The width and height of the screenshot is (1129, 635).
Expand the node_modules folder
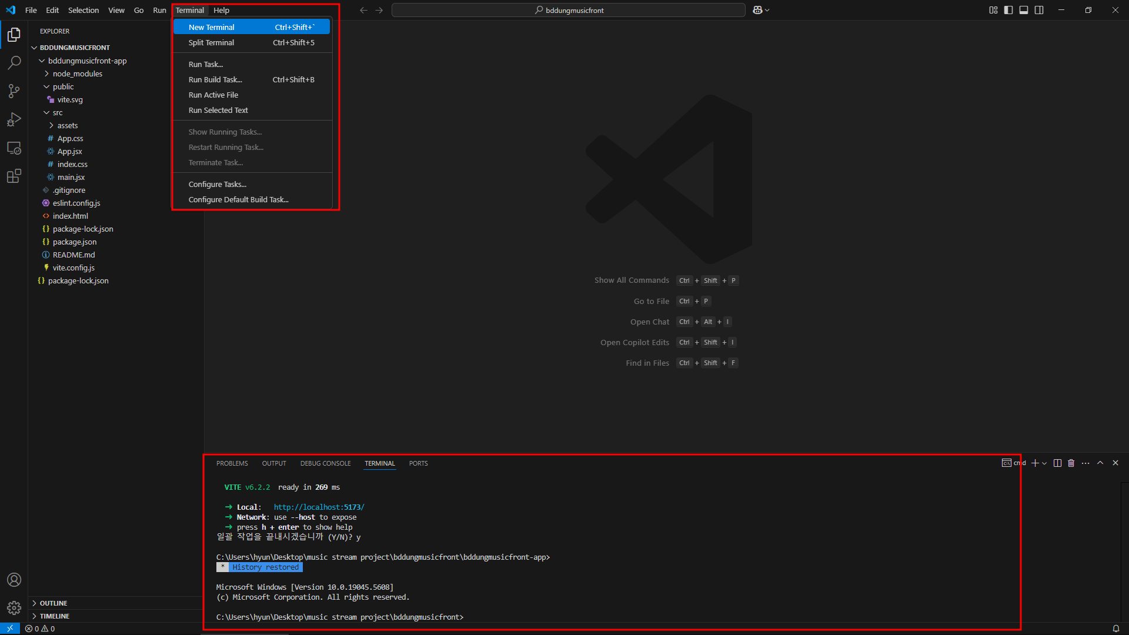click(x=77, y=73)
